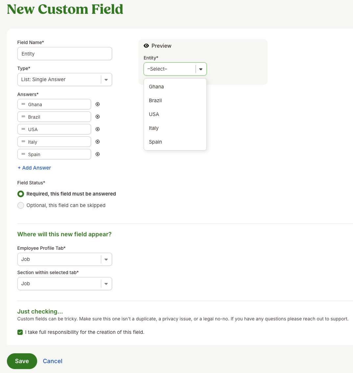353x373 pixels.
Task: Remove the Italy answer option
Action: tap(97, 142)
